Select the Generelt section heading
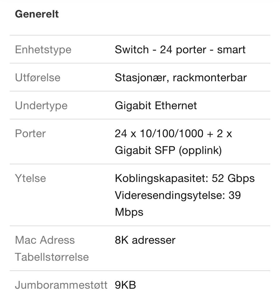Image resolution: width=280 pixels, height=297 pixels. (x=37, y=14)
